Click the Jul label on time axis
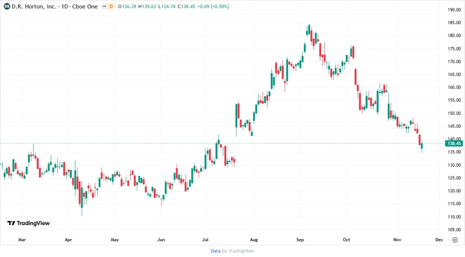Viewport: 465px width, 257px height. [205, 239]
